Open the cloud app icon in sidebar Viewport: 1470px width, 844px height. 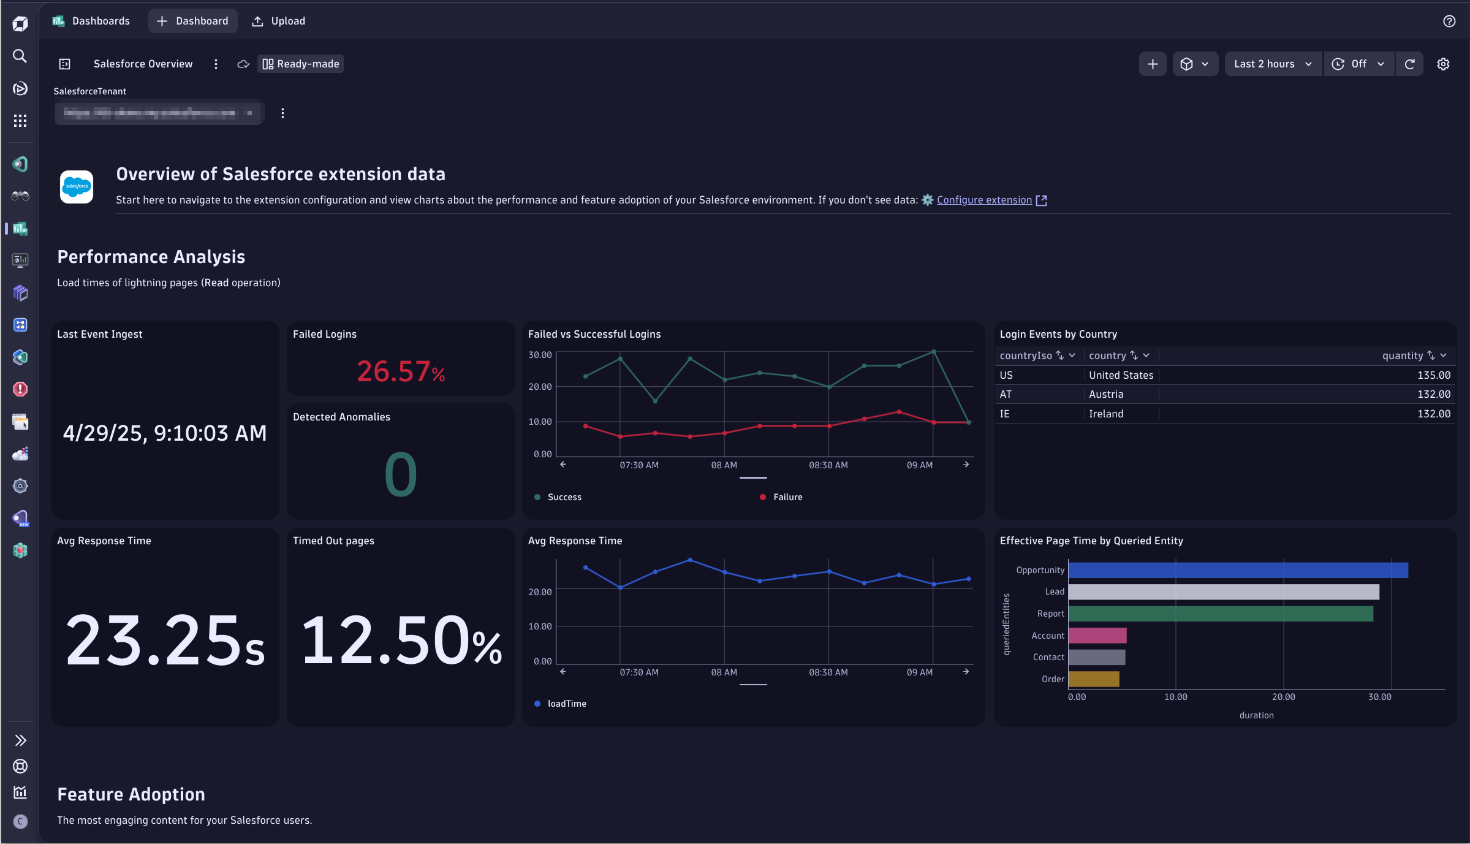tap(20, 454)
